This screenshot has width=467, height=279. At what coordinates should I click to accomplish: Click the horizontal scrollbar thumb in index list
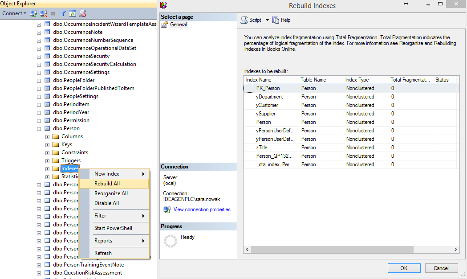(x=332, y=250)
